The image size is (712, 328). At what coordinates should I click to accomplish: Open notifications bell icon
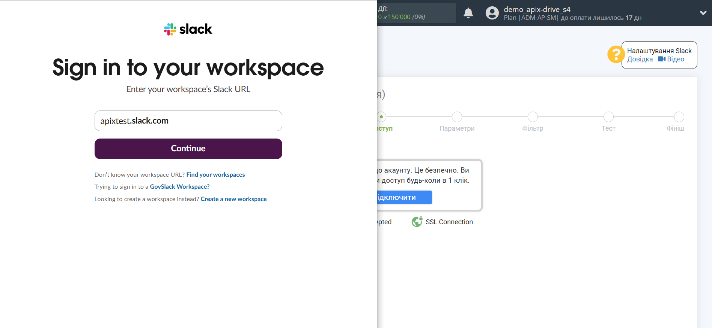(x=468, y=13)
